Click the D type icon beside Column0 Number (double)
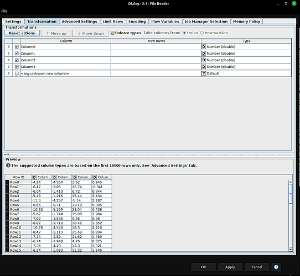This screenshot has height=276, width=300. tap(204, 47)
